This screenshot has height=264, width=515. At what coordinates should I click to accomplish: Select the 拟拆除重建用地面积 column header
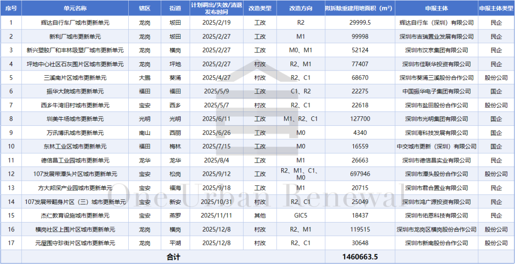[360, 8]
